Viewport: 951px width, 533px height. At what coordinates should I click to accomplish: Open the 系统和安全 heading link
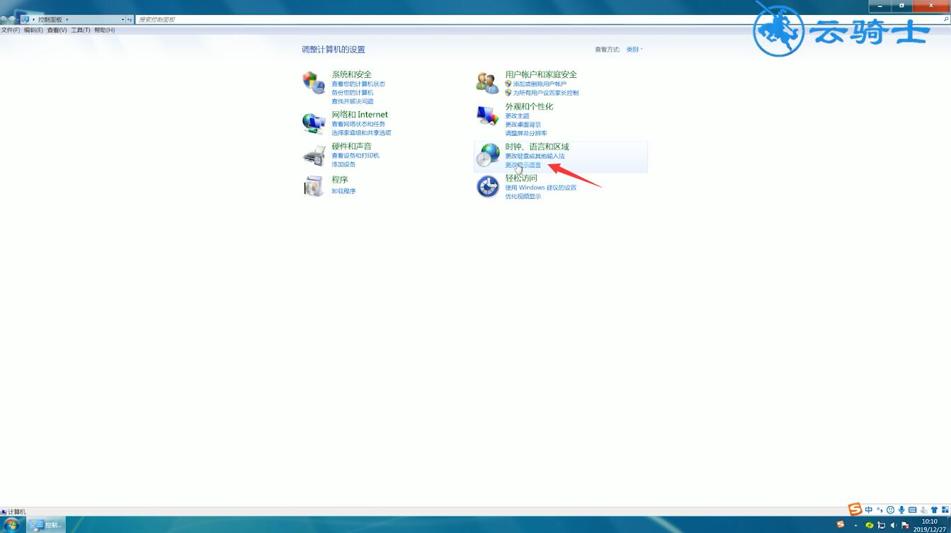click(351, 74)
